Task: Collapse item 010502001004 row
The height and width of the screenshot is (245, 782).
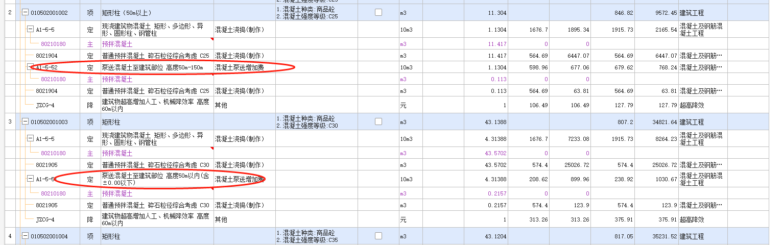Action: 25,236
